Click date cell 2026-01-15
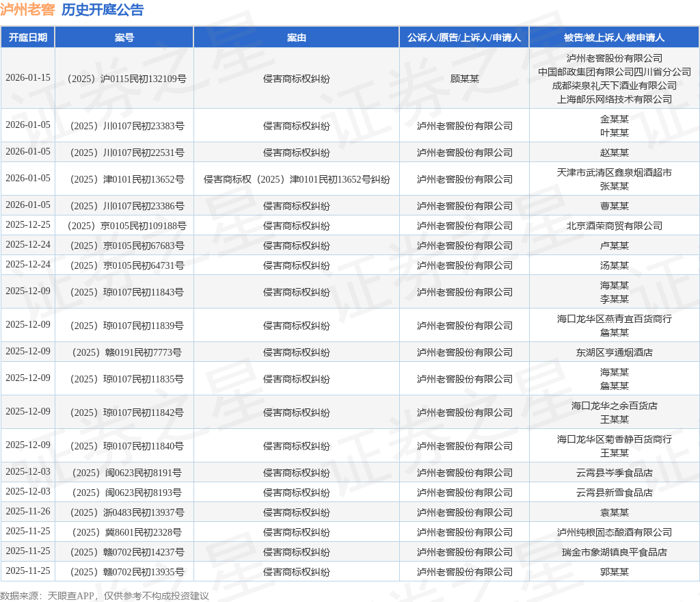Screen dimensions: 700x602 pyautogui.click(x=27, y=78)
